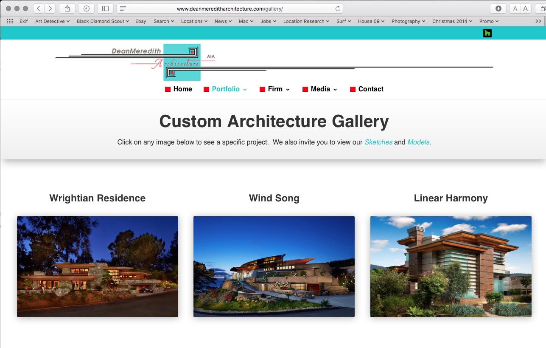Expand the Locations bookmarks folder
This screenshot has height=348, width=546.
[194, 21]
